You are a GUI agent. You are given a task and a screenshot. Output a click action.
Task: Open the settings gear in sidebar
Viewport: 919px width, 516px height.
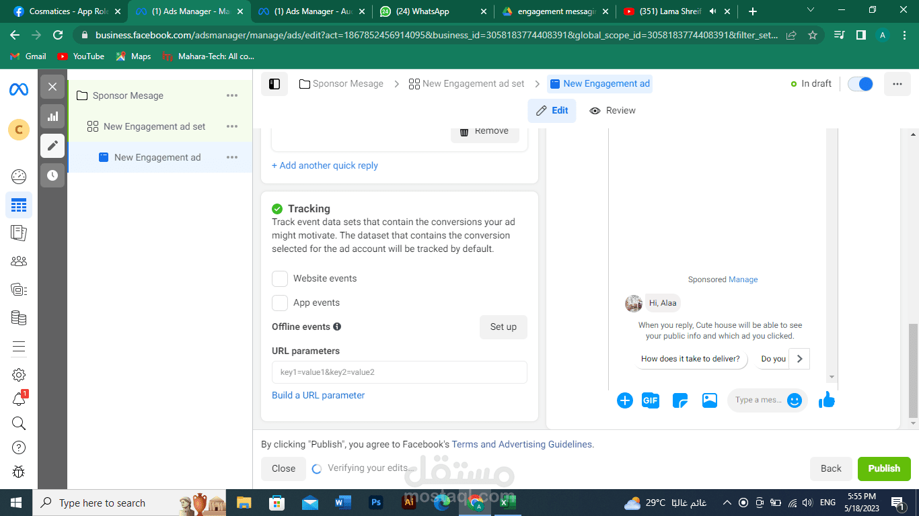[19, 374]
